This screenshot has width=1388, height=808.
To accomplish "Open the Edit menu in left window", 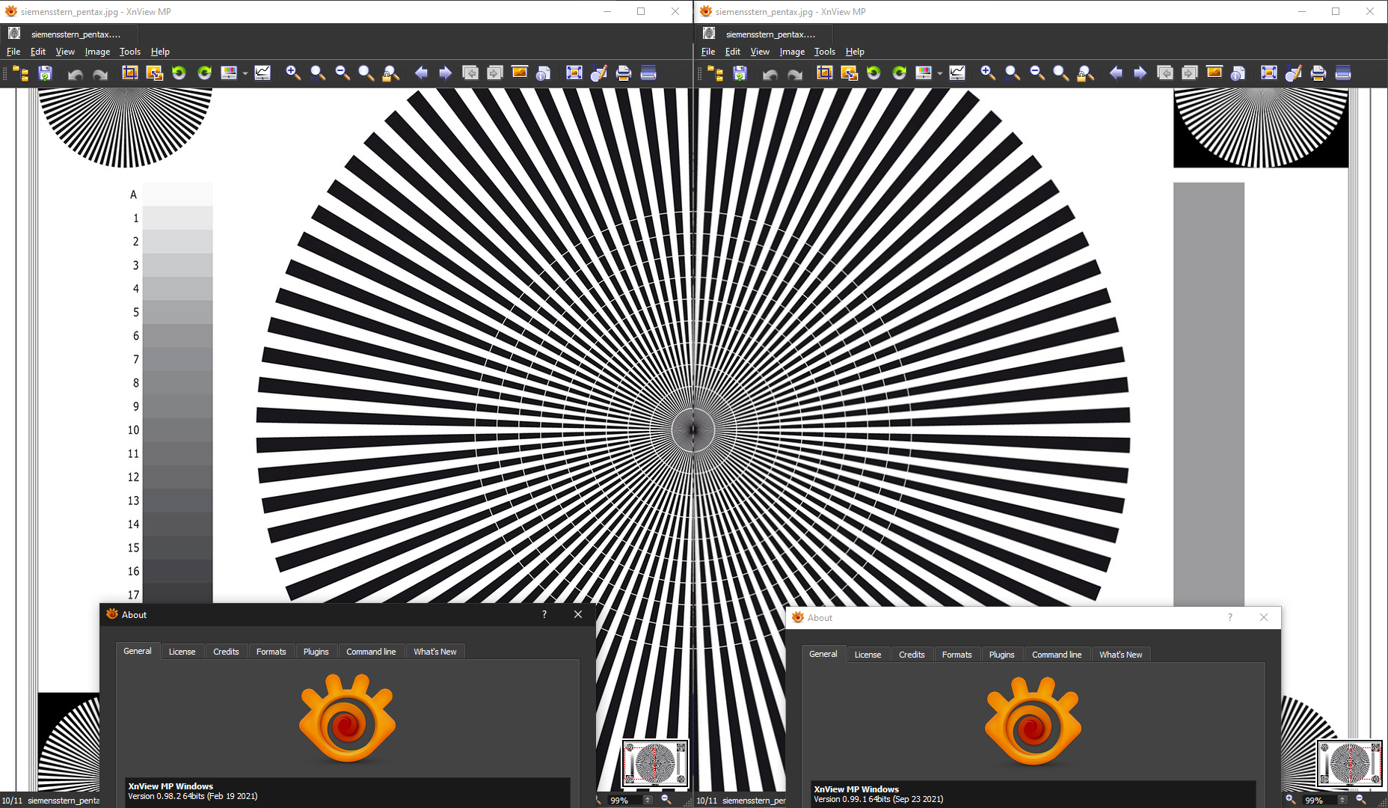I will click(x=38, y=52).
